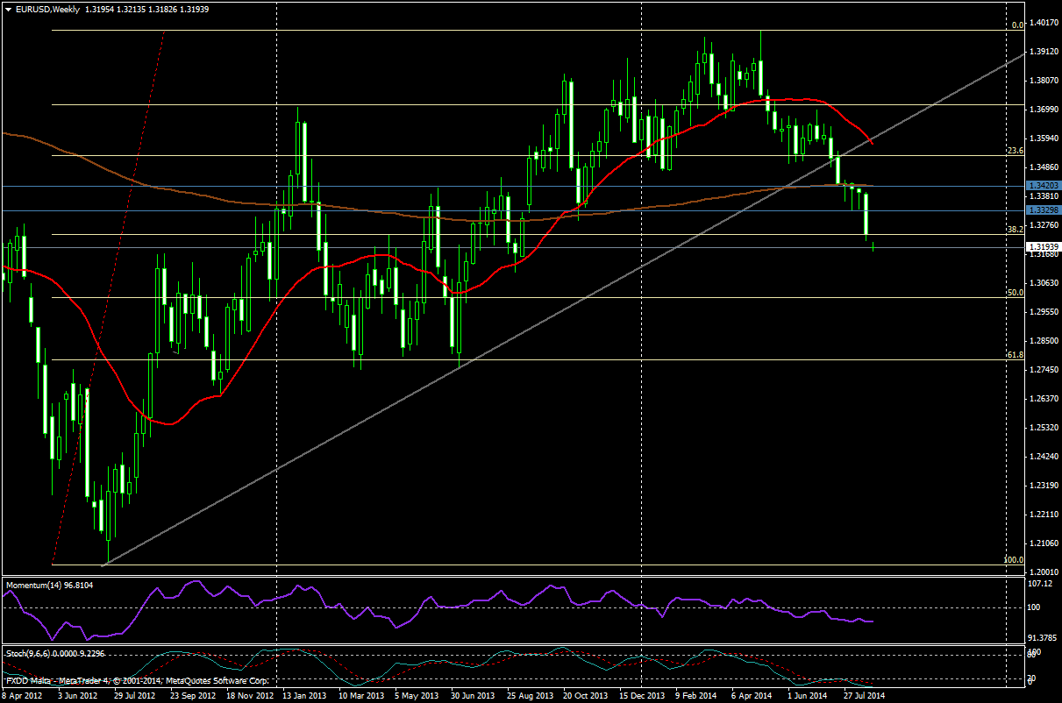Click the 0.0 Fibonacci level label
The image size is (1062, 703).
1017,25
